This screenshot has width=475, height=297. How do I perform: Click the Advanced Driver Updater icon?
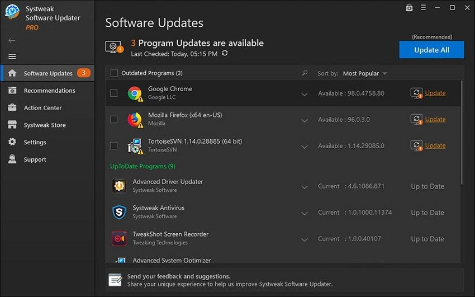click(x=119, y=186)
